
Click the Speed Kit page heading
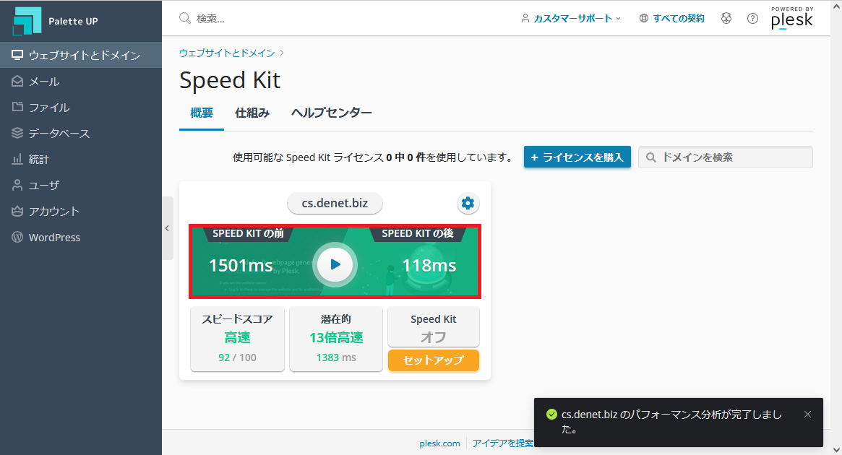click(230, 80)
